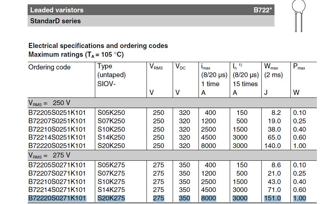This screenshot has height=204, width=329.
Task: Click the Electrical specifications and ordering codes heading
Action: (x=98, y=46)
